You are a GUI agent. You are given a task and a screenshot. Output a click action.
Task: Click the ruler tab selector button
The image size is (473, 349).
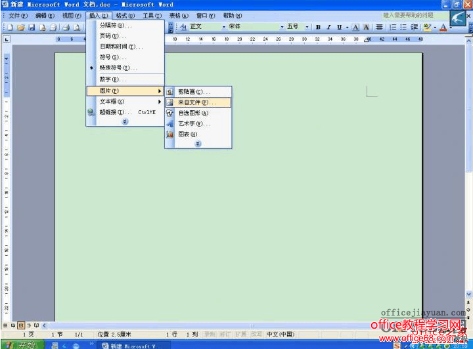[x=7, y=39]
